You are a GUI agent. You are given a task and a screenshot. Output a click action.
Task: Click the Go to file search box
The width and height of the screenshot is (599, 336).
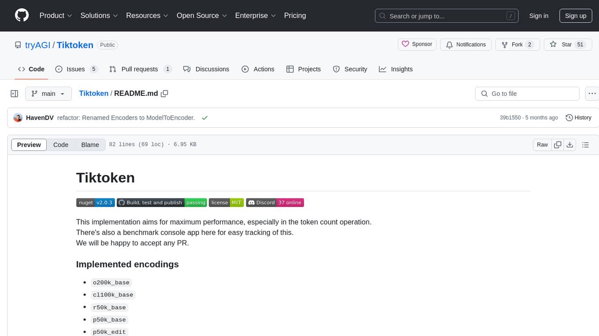(x=527, y=94)
